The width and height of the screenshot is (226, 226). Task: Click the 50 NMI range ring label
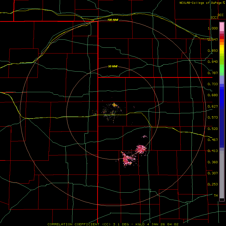[113, 67]
